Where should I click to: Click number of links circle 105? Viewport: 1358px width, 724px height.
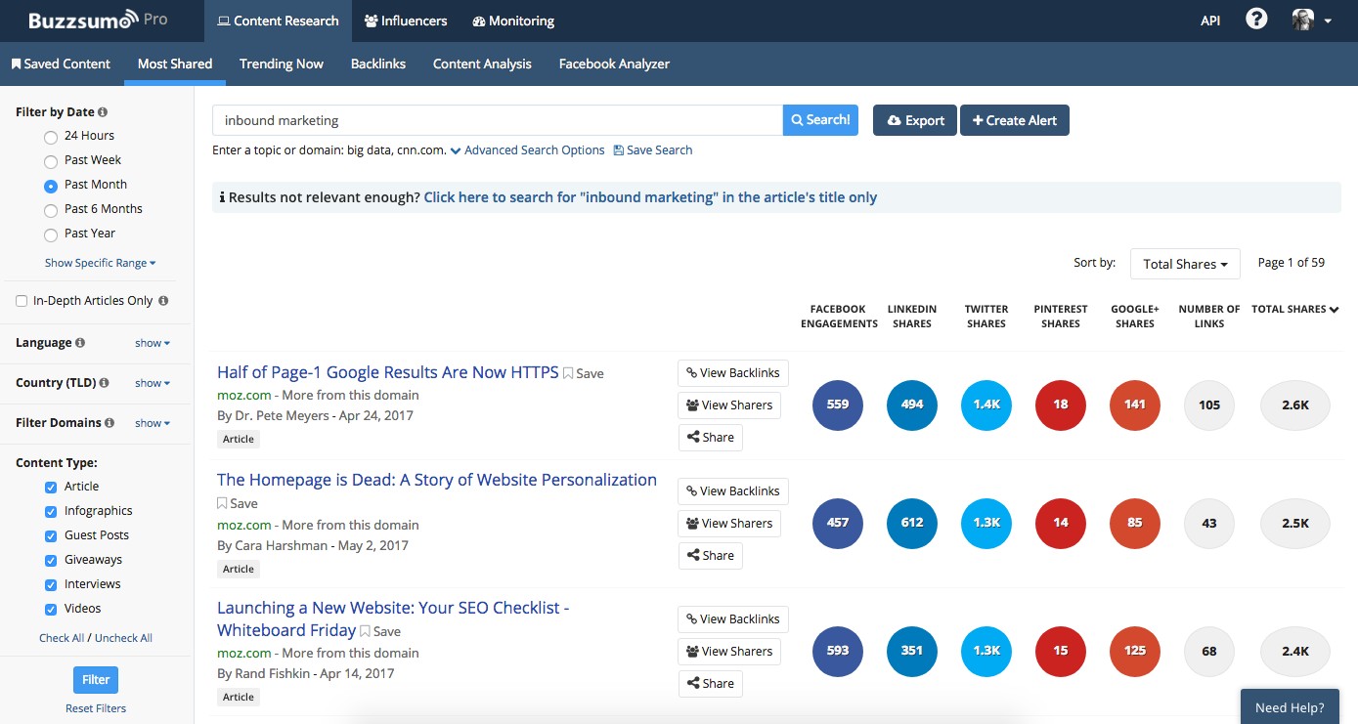pos(1209,405)
